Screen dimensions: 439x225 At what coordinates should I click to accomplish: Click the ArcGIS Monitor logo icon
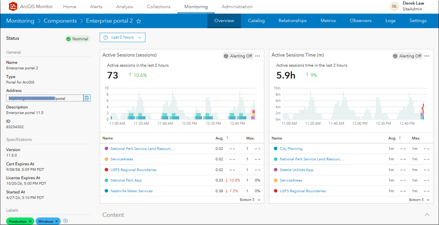point(13,6)
